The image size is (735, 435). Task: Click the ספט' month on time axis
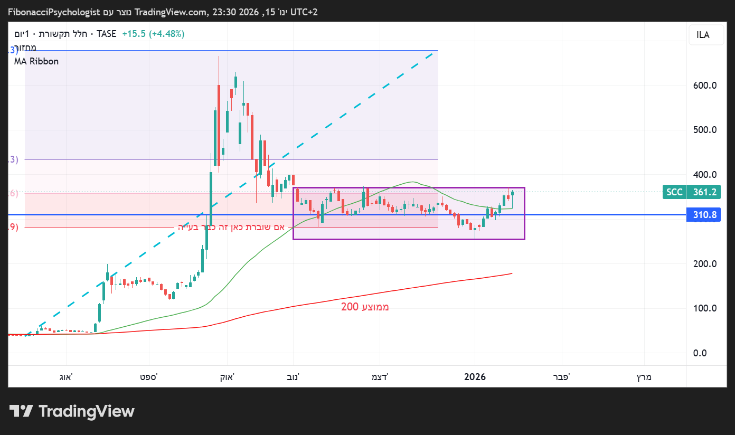tap(148, 377)
